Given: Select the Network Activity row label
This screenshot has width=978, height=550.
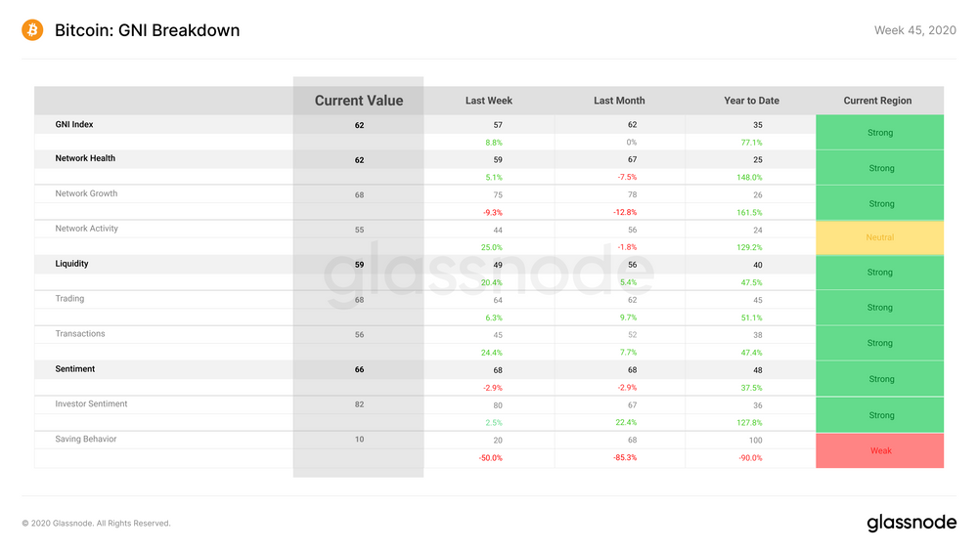Looking at the screenshot, I should [x=86, y=229].
